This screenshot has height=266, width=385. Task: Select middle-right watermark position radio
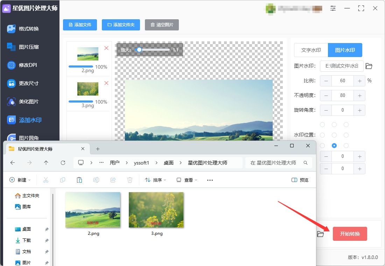(346, 135)
